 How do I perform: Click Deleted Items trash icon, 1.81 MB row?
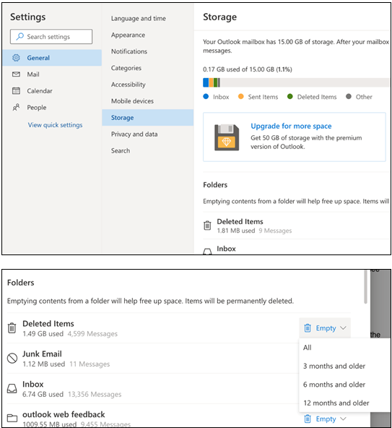207,226
